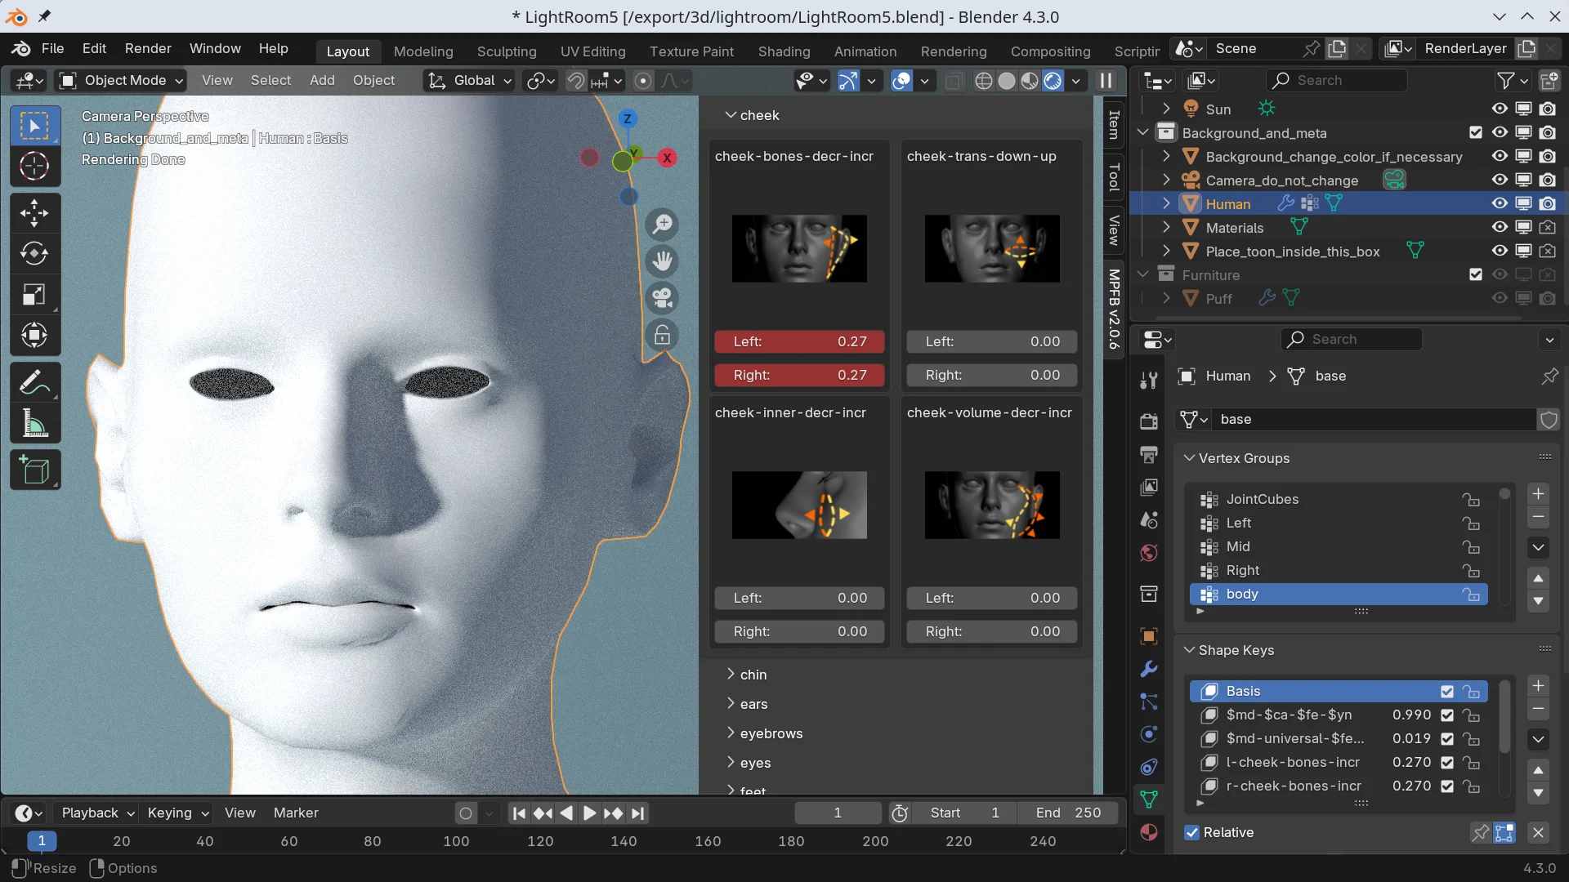Open Render Properties in the properties editor
This screenshot has width=1569, height=882.
(1149, 421)
